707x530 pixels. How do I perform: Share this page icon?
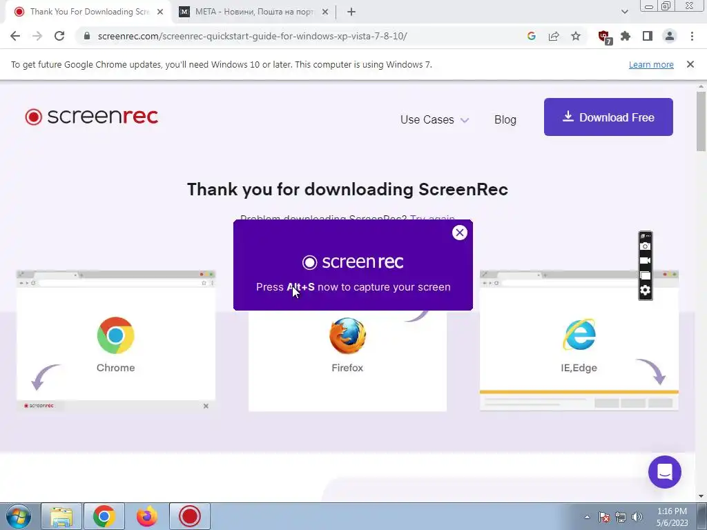point(554,36)
